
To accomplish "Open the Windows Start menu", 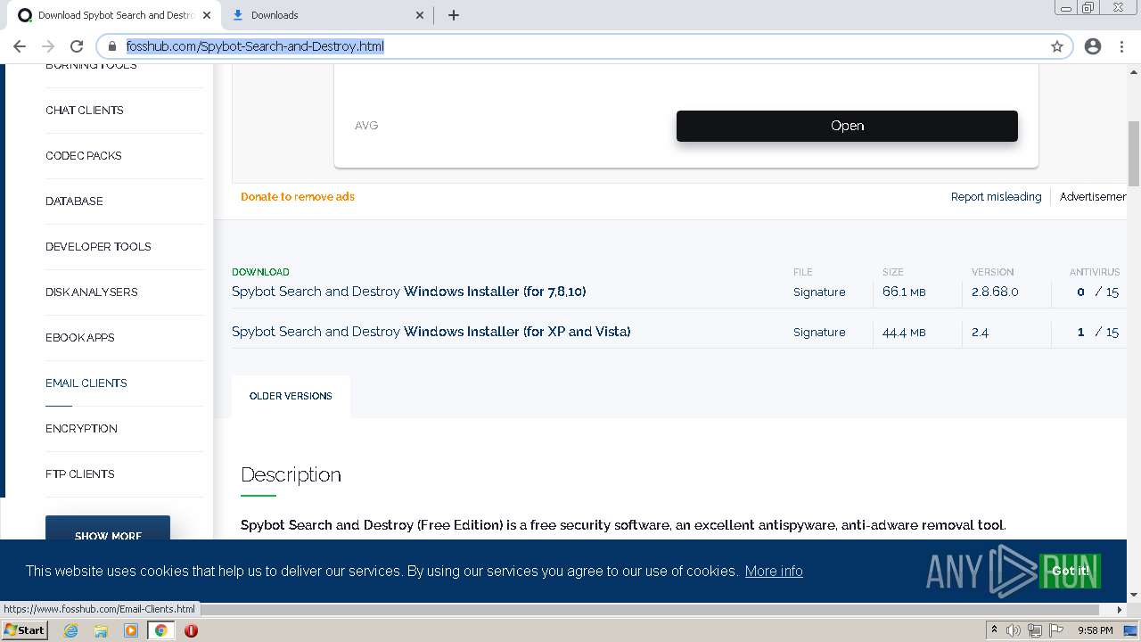I will 24,630.
